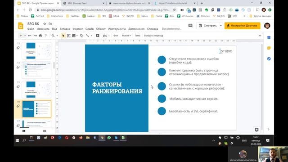
Task: Switch to grid view icon
Action: tap(45, 131)
